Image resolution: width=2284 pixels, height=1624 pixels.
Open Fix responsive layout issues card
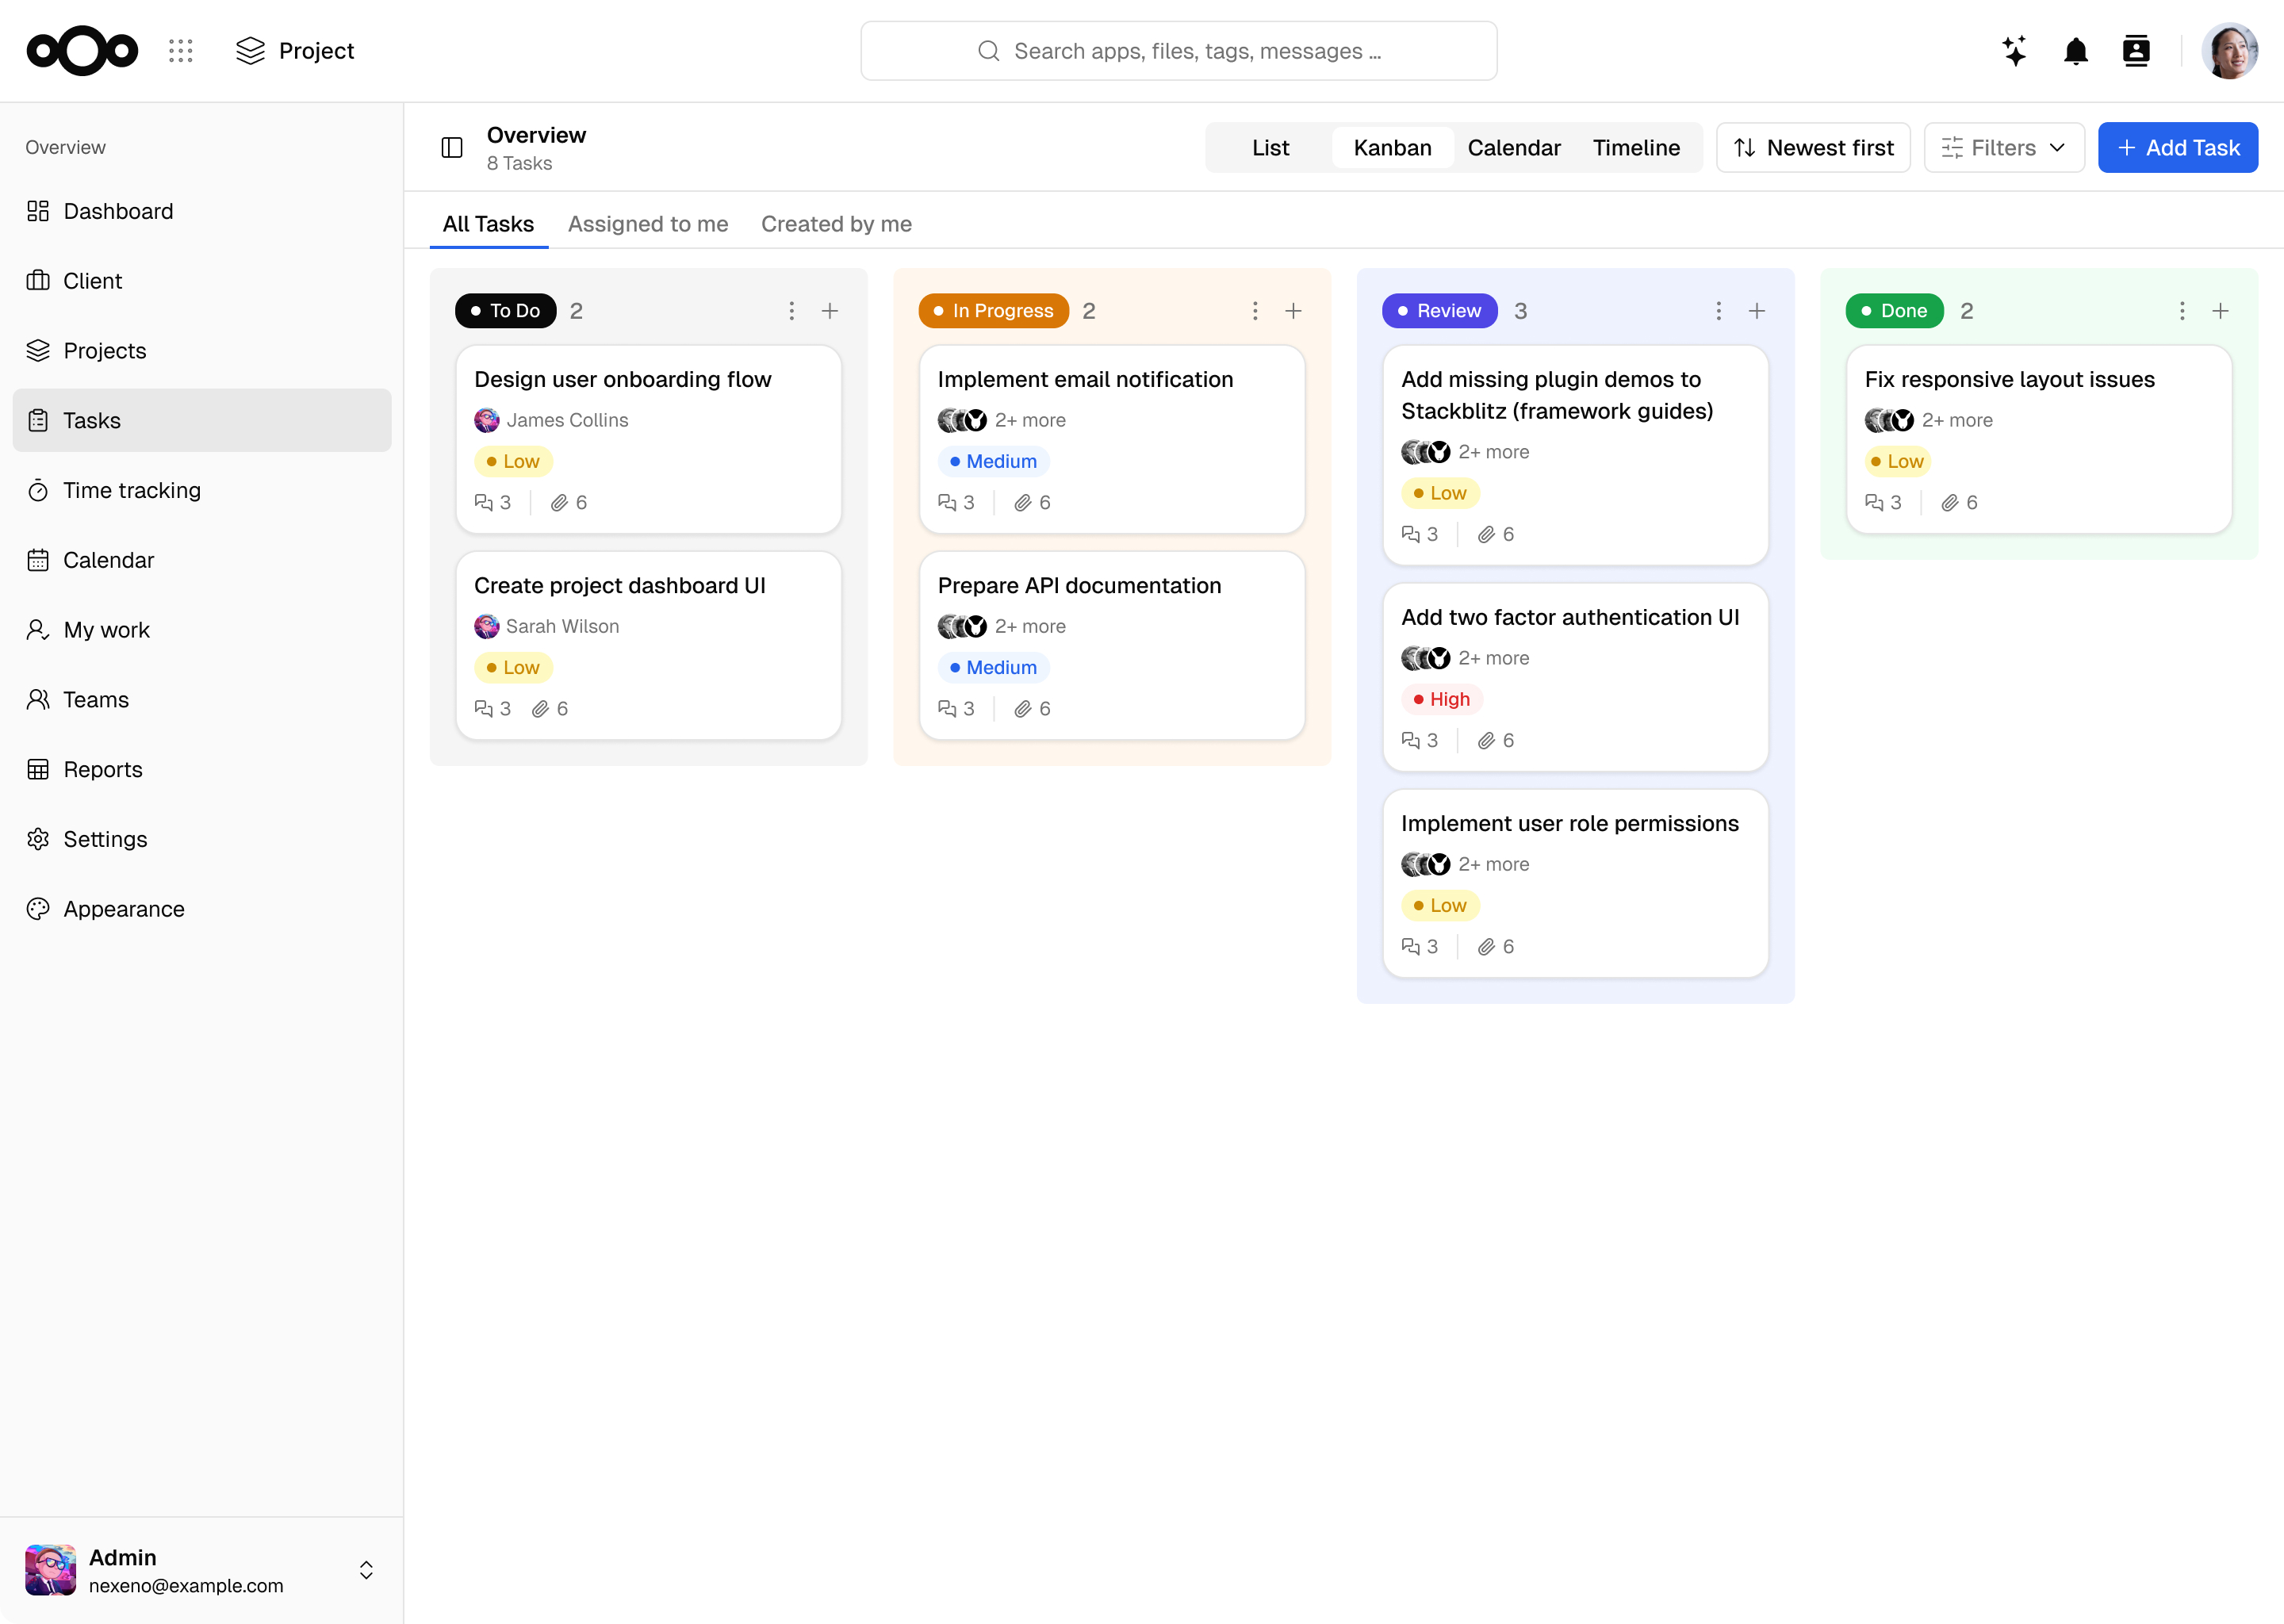2039,439
